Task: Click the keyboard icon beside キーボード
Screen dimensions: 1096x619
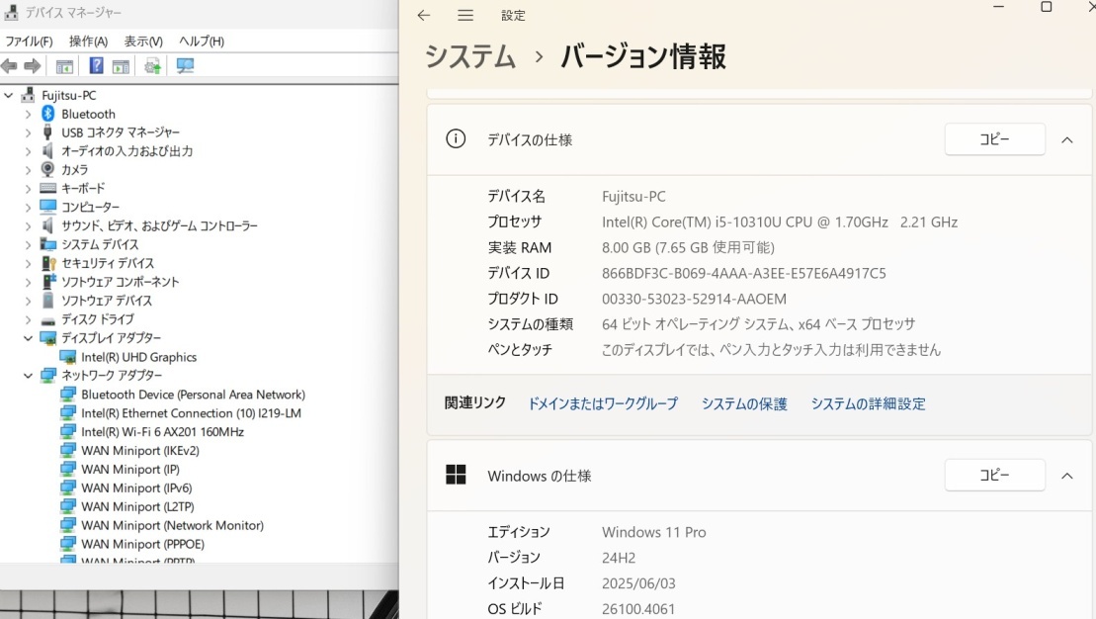Action: coord(48,188)
